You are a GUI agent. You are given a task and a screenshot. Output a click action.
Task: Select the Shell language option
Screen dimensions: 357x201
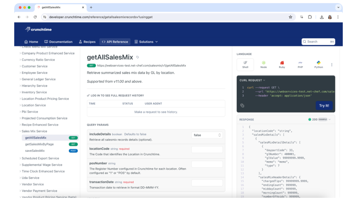245,64
